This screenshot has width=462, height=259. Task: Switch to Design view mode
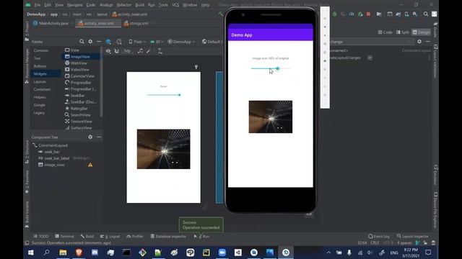tap(421, 32)
